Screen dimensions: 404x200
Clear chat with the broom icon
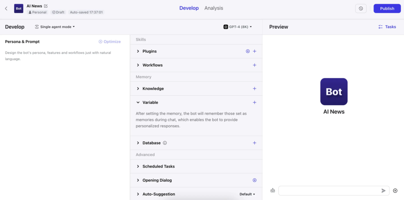pos(273,191)
